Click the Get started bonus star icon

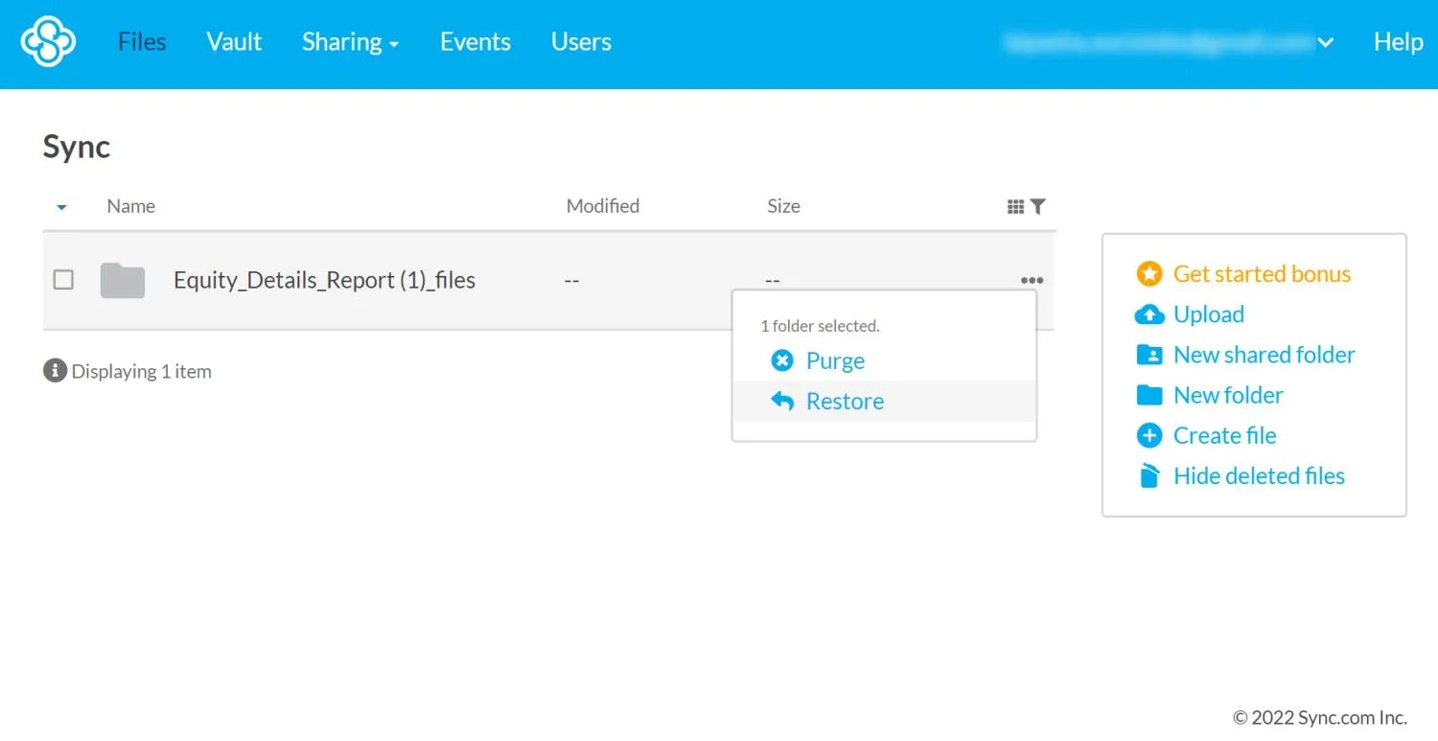coord(1148,273)
